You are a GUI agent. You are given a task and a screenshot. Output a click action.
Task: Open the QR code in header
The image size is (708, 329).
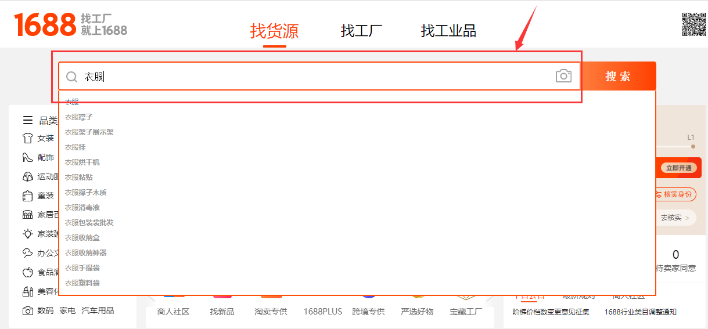coord(693,24)
